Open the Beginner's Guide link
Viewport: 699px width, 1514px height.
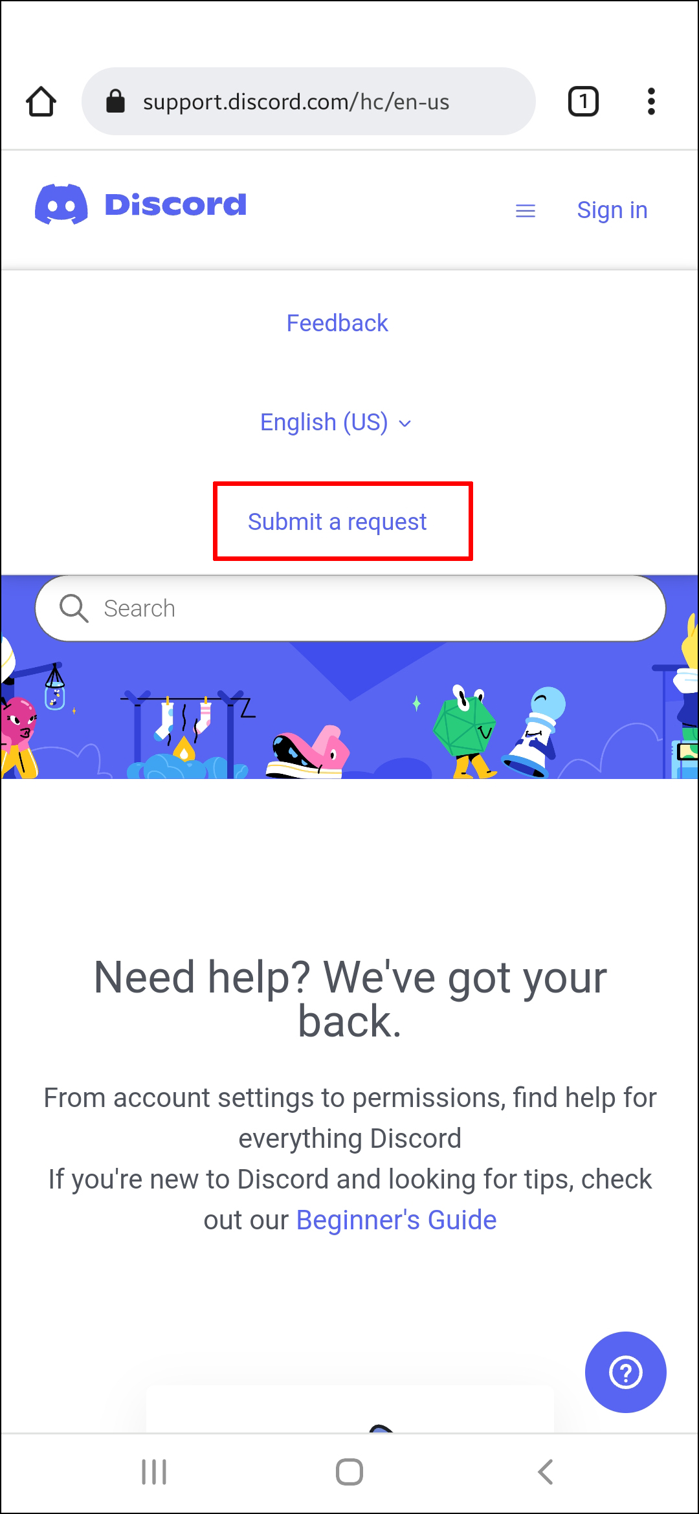(396, 1220)
